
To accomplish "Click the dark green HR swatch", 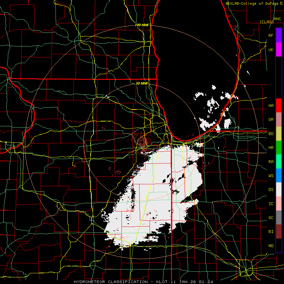I will 279,148.
